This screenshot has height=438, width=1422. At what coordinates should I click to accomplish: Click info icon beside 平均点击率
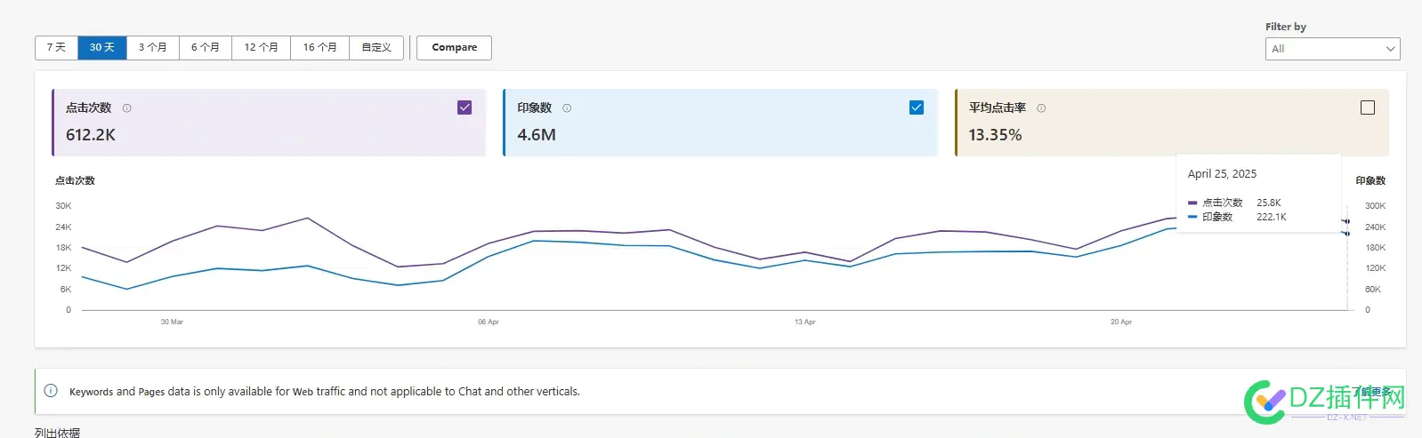[x=1041, y=108]
